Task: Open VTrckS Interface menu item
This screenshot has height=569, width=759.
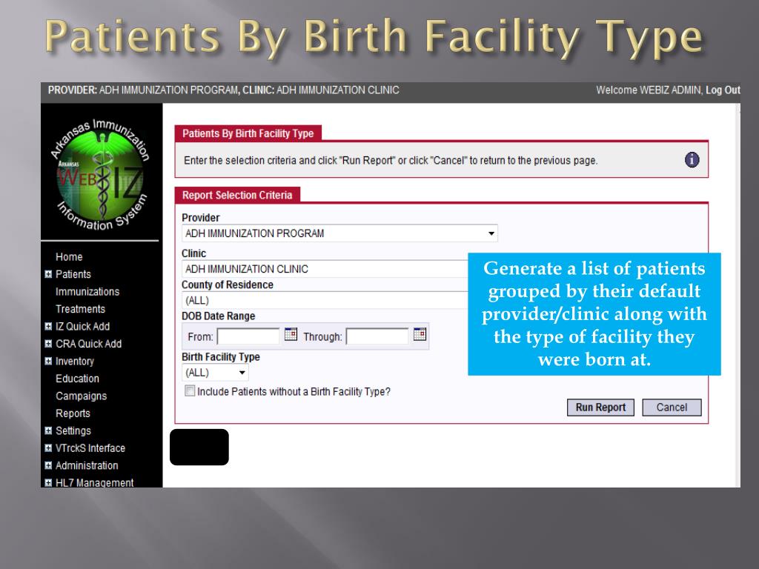Action: pos(90,448)
